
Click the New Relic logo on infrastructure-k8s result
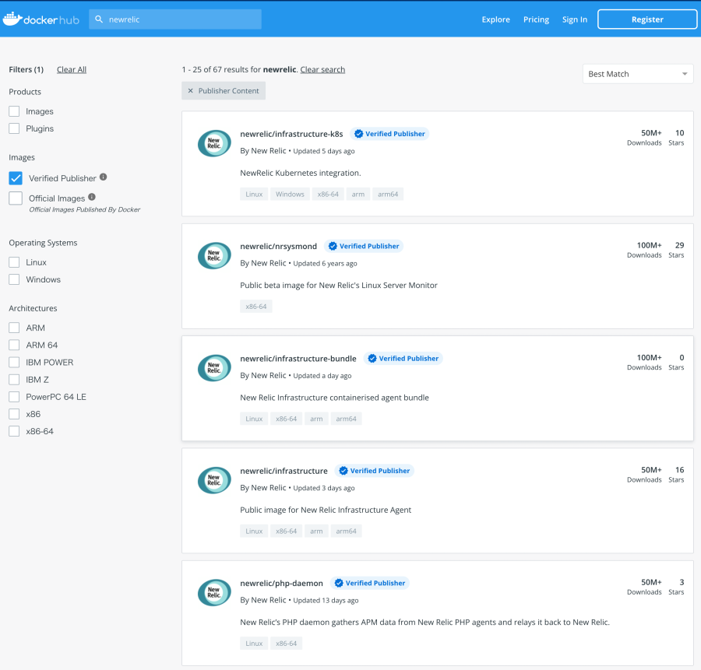214,143
